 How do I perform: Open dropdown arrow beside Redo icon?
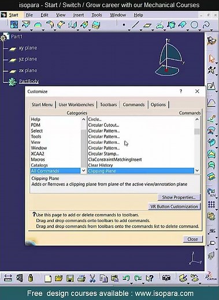pos(143,283)
